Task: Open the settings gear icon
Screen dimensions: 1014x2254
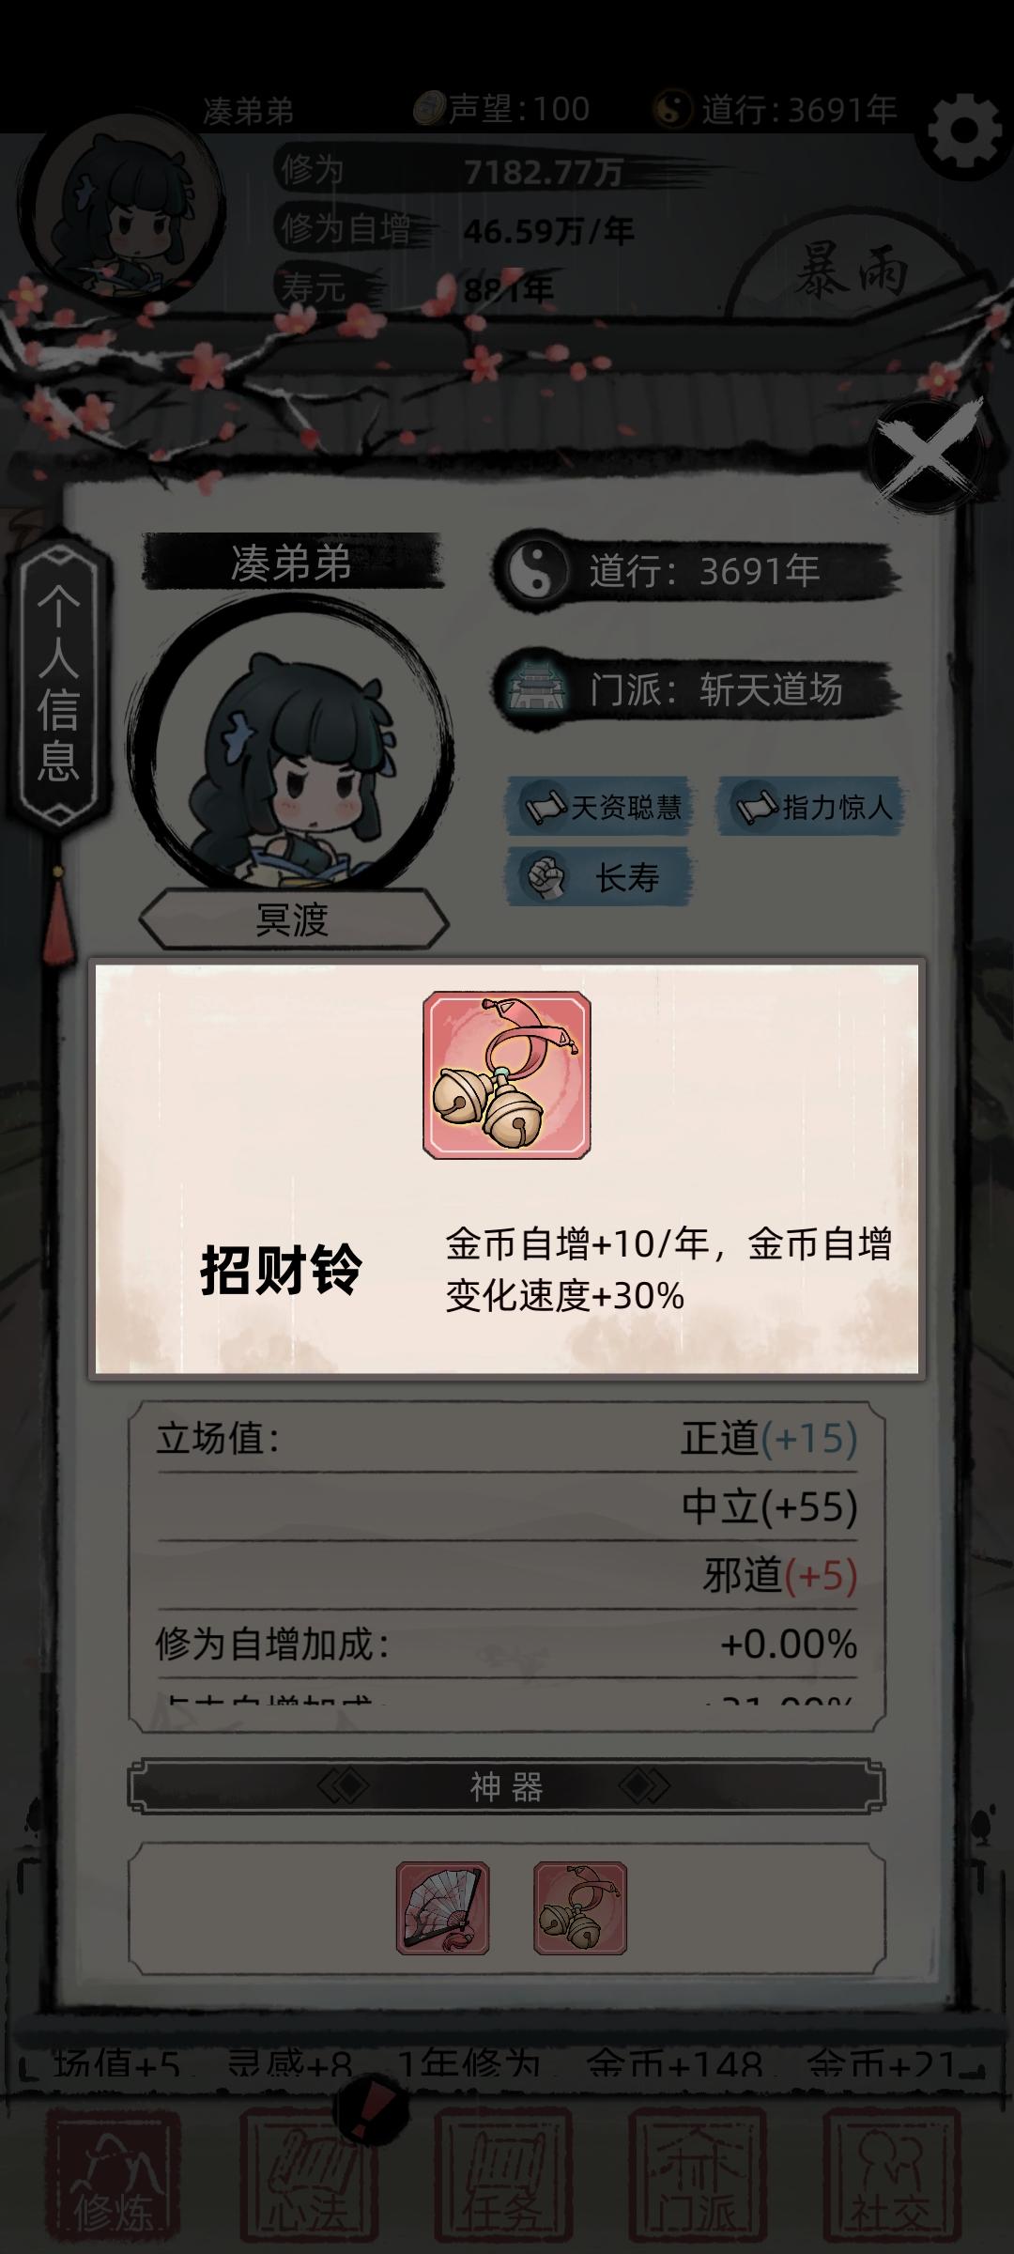Action: [964, 131]
